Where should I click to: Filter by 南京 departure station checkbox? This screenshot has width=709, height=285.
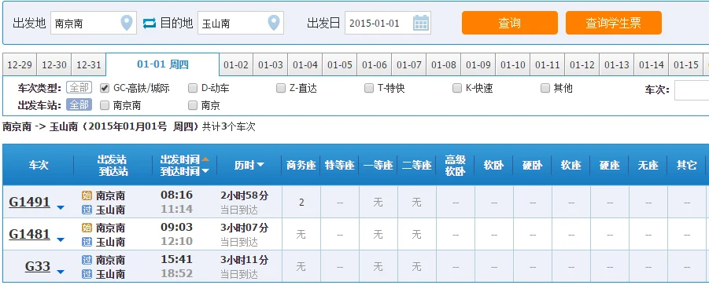pyautogui.click(x=193, y=105)
